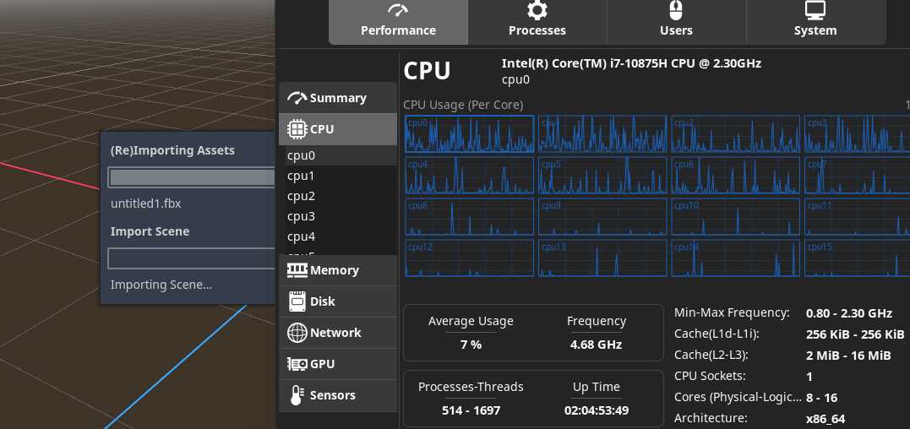Screen dimensions: 910x429
Task: Click the Processes gear icon
Action: point(537,10)
